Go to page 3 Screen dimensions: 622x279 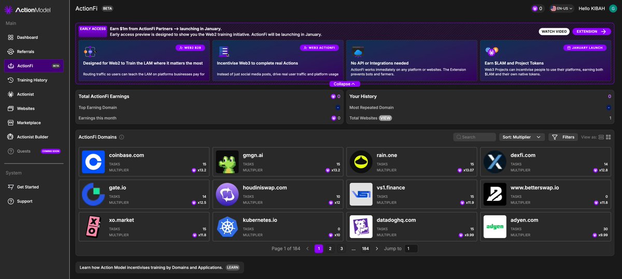342,248
